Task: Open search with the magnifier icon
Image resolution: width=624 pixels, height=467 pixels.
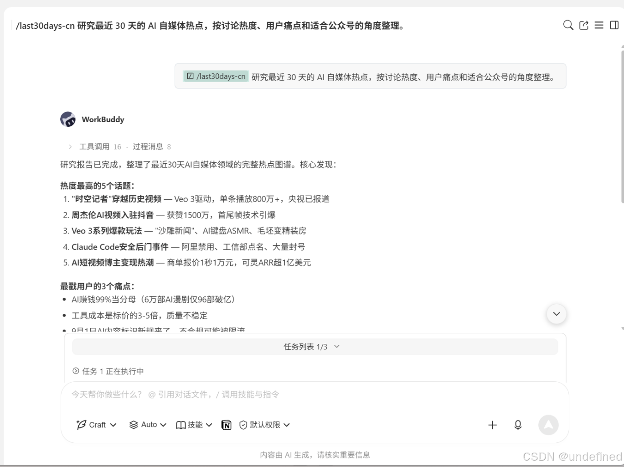Action: pos(568,25)
